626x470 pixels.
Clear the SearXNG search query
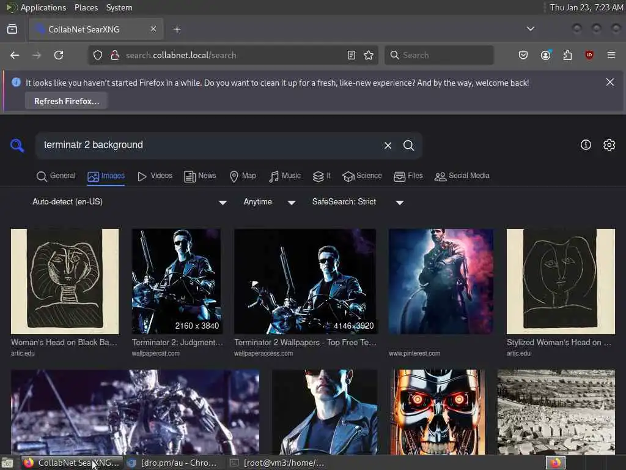pos(388,146)
